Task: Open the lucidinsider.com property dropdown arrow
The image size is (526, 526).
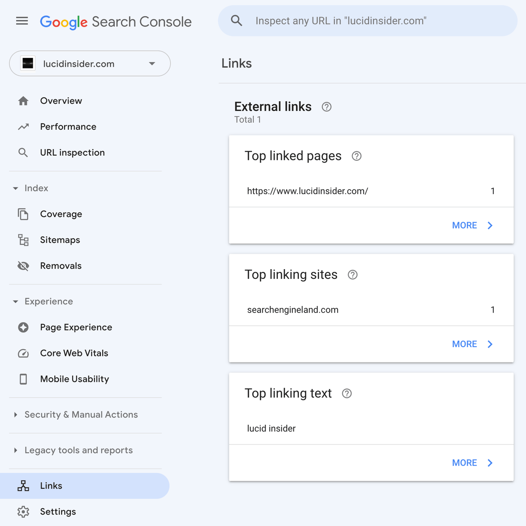Action: tap(152, 64)
